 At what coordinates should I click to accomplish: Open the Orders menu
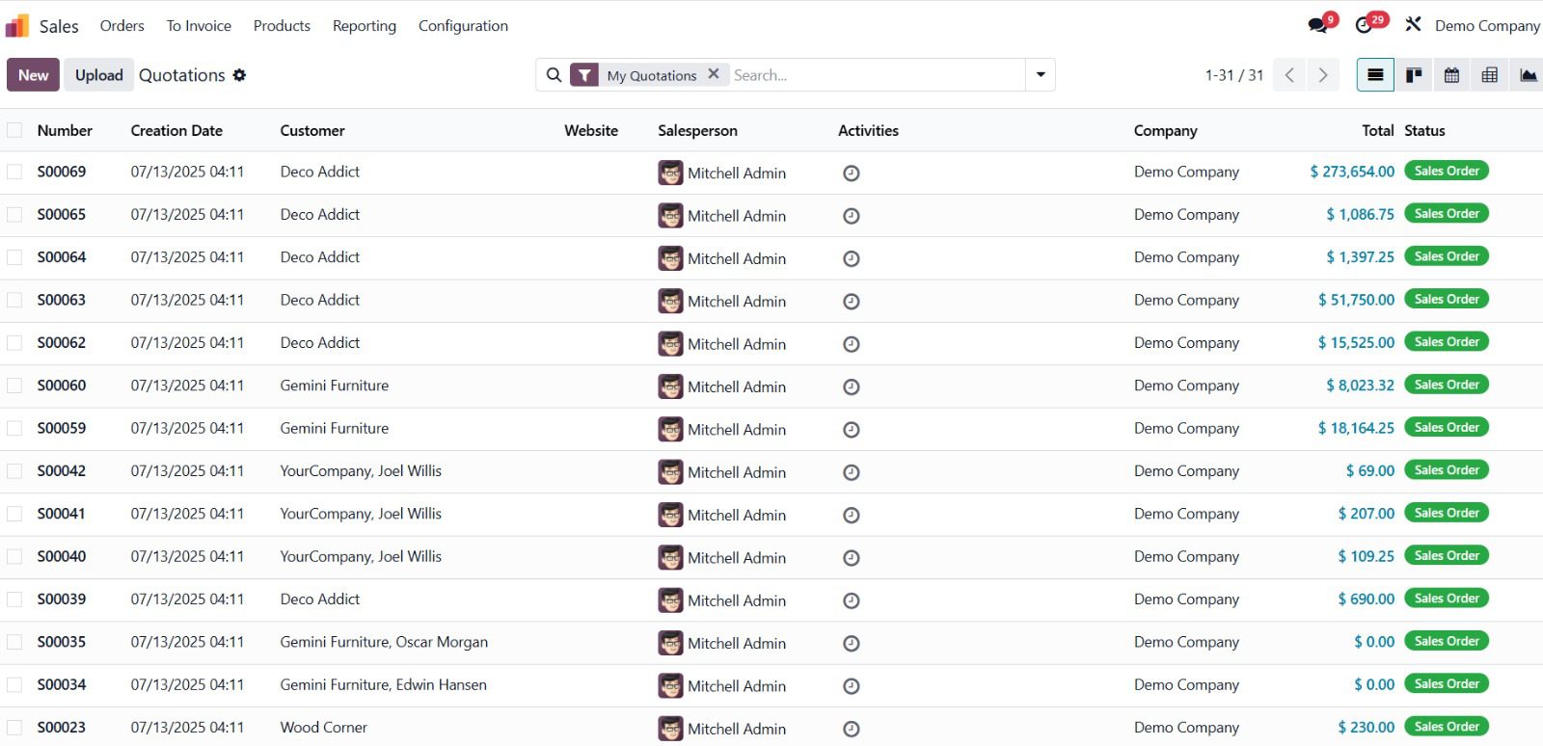coord(122,26)
